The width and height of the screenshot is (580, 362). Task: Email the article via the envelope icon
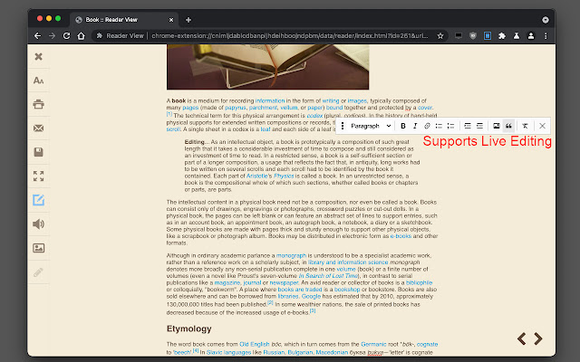tap(38, 129)
